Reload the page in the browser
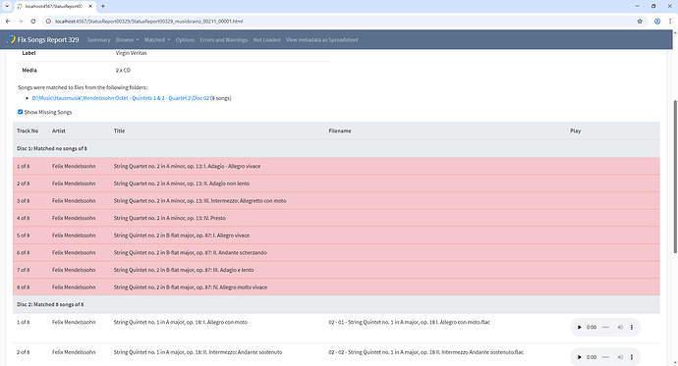 tap(32, 22)
